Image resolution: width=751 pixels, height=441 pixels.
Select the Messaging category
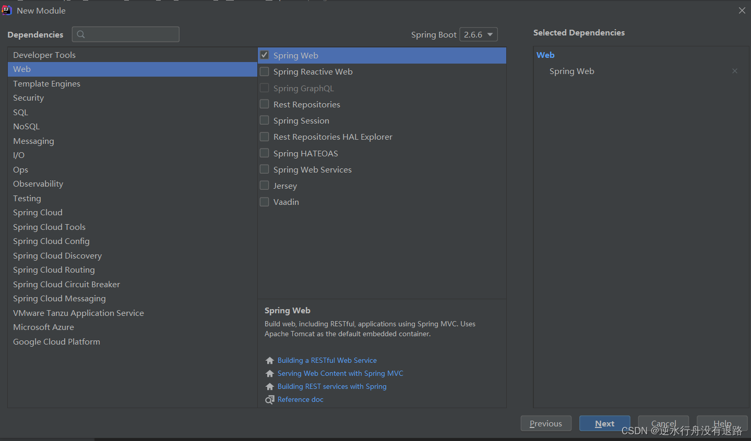click(x=133, y=141)
